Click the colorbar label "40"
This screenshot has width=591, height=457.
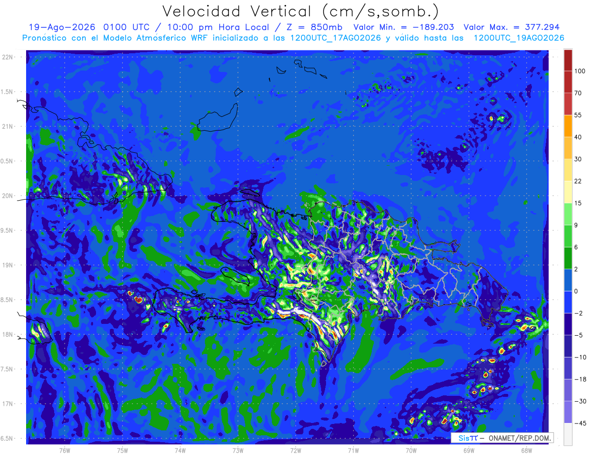click(578, 137)
